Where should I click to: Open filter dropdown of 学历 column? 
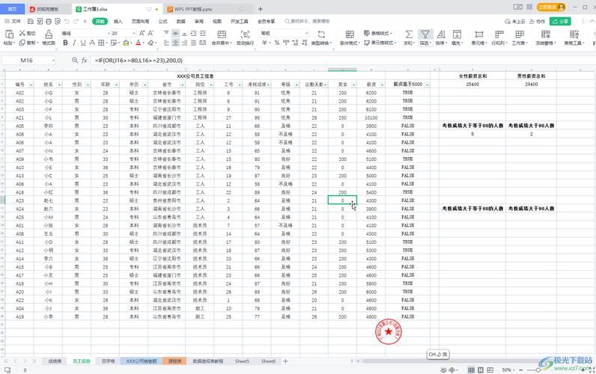(x=145, y=85)
